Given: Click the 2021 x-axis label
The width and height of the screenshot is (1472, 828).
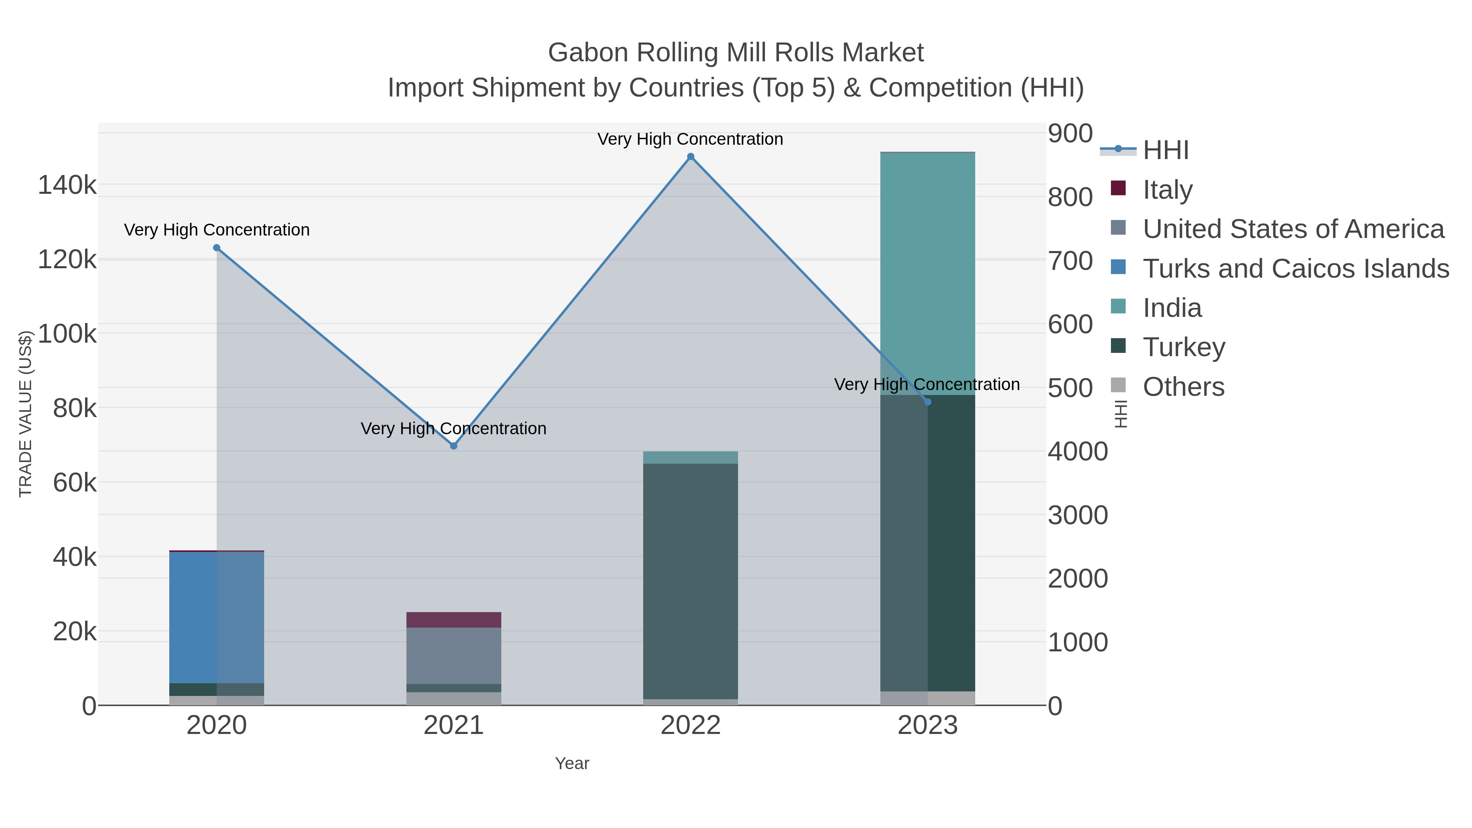Looking at the screenshot, I should (x=454, y=726).
